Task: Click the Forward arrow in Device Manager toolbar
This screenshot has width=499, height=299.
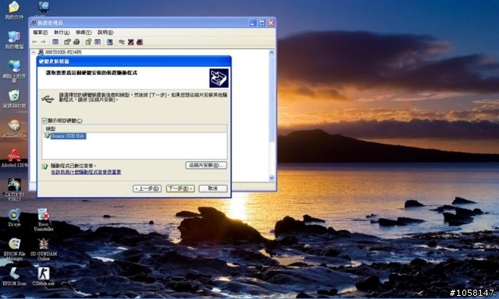Action: pos(44,42)
